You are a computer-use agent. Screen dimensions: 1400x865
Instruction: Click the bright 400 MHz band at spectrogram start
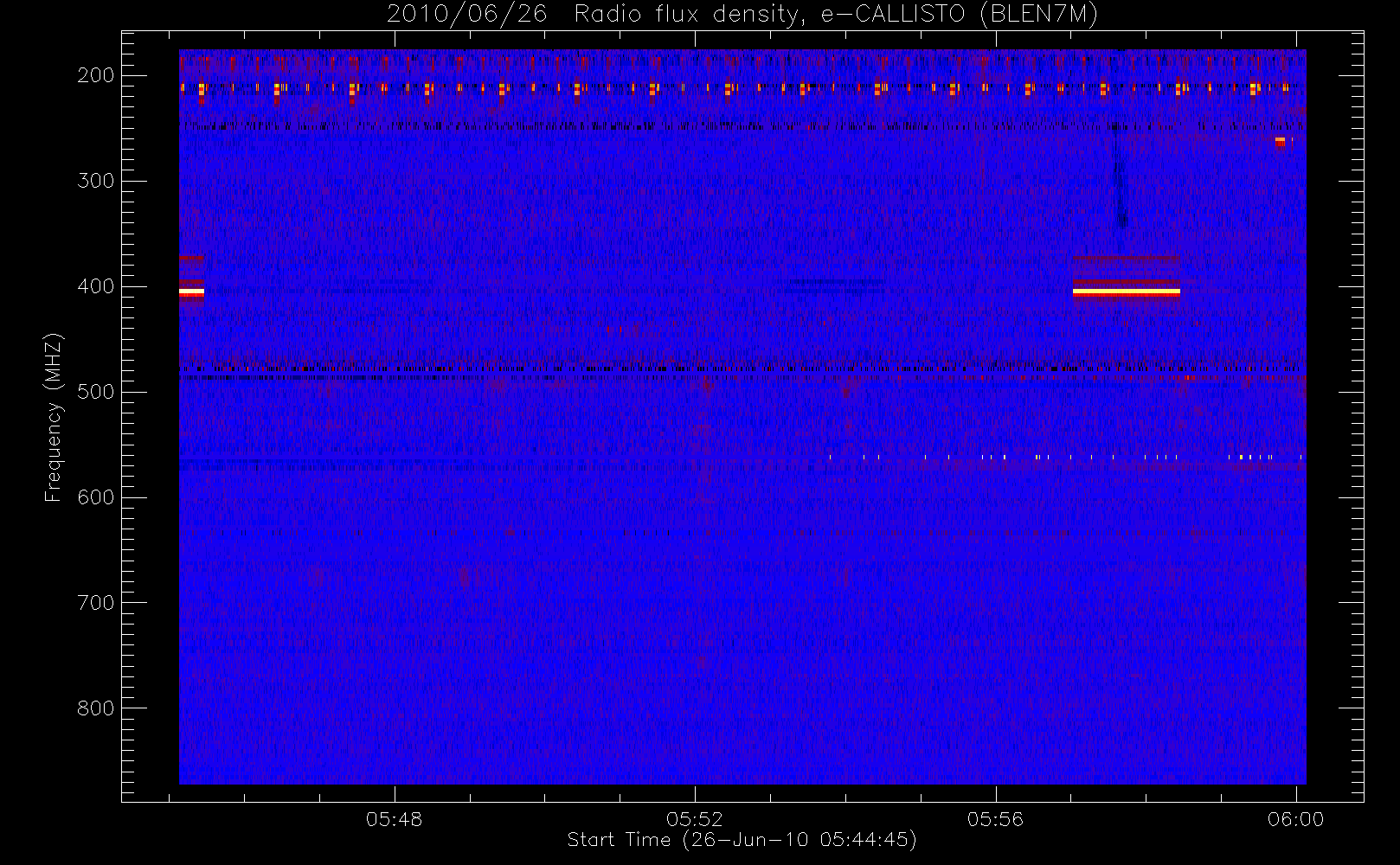pos(191,292)
